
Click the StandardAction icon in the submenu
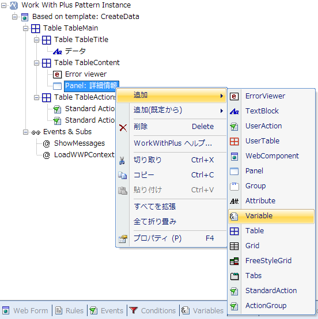[x=234, y=291]
